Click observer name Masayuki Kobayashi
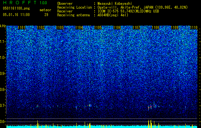Screen dimensions: 201x128 click(115, 4)
